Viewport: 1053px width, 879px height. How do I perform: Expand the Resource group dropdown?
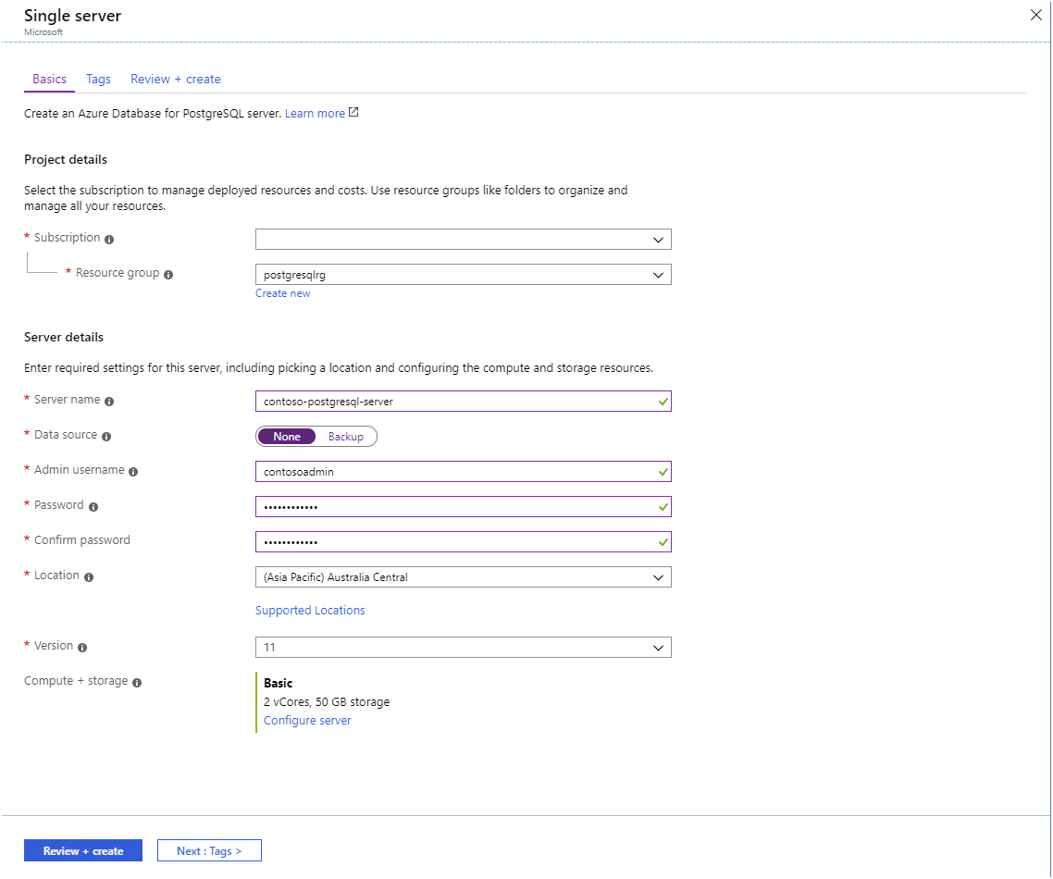[463, 275]
